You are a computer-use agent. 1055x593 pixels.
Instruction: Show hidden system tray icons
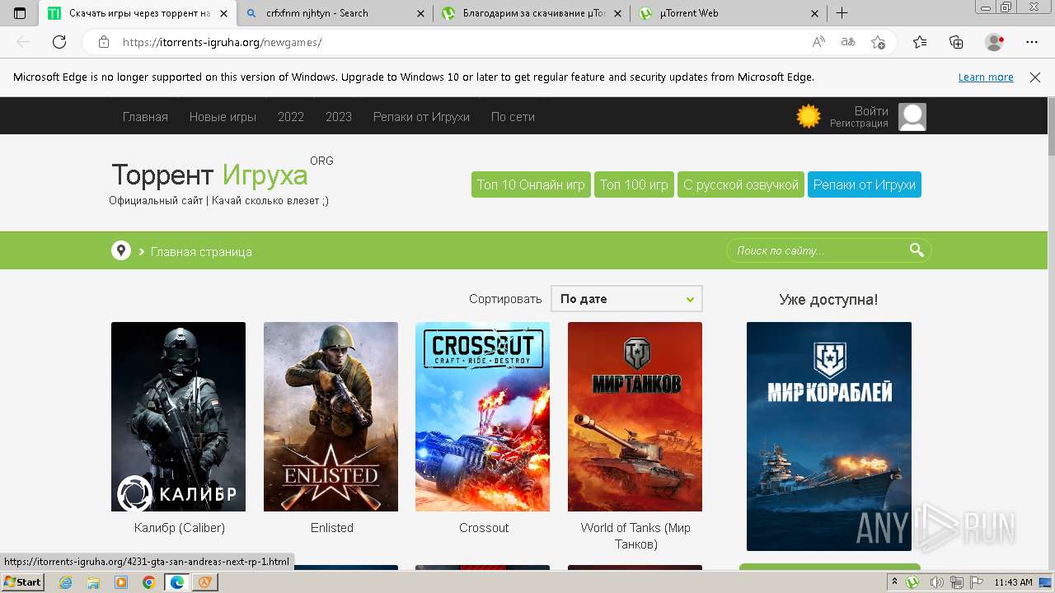click(x=894, y=582)
